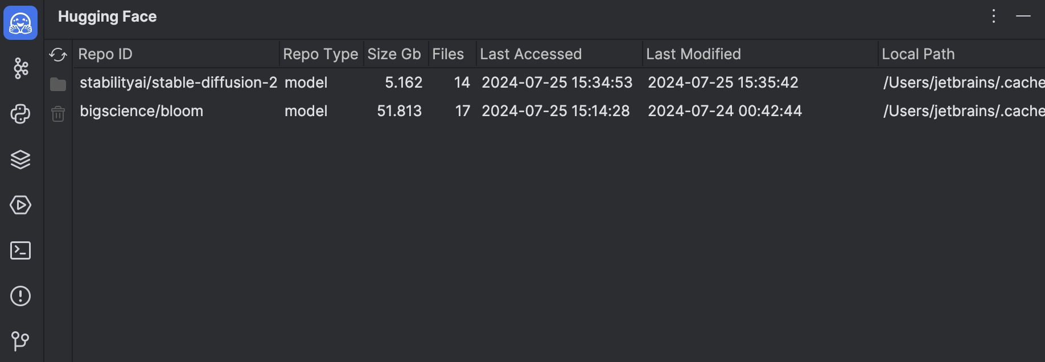1045x362 pixels.
Task: Click the stacked layers sidebar icon
Action: (x=20, y=159)
